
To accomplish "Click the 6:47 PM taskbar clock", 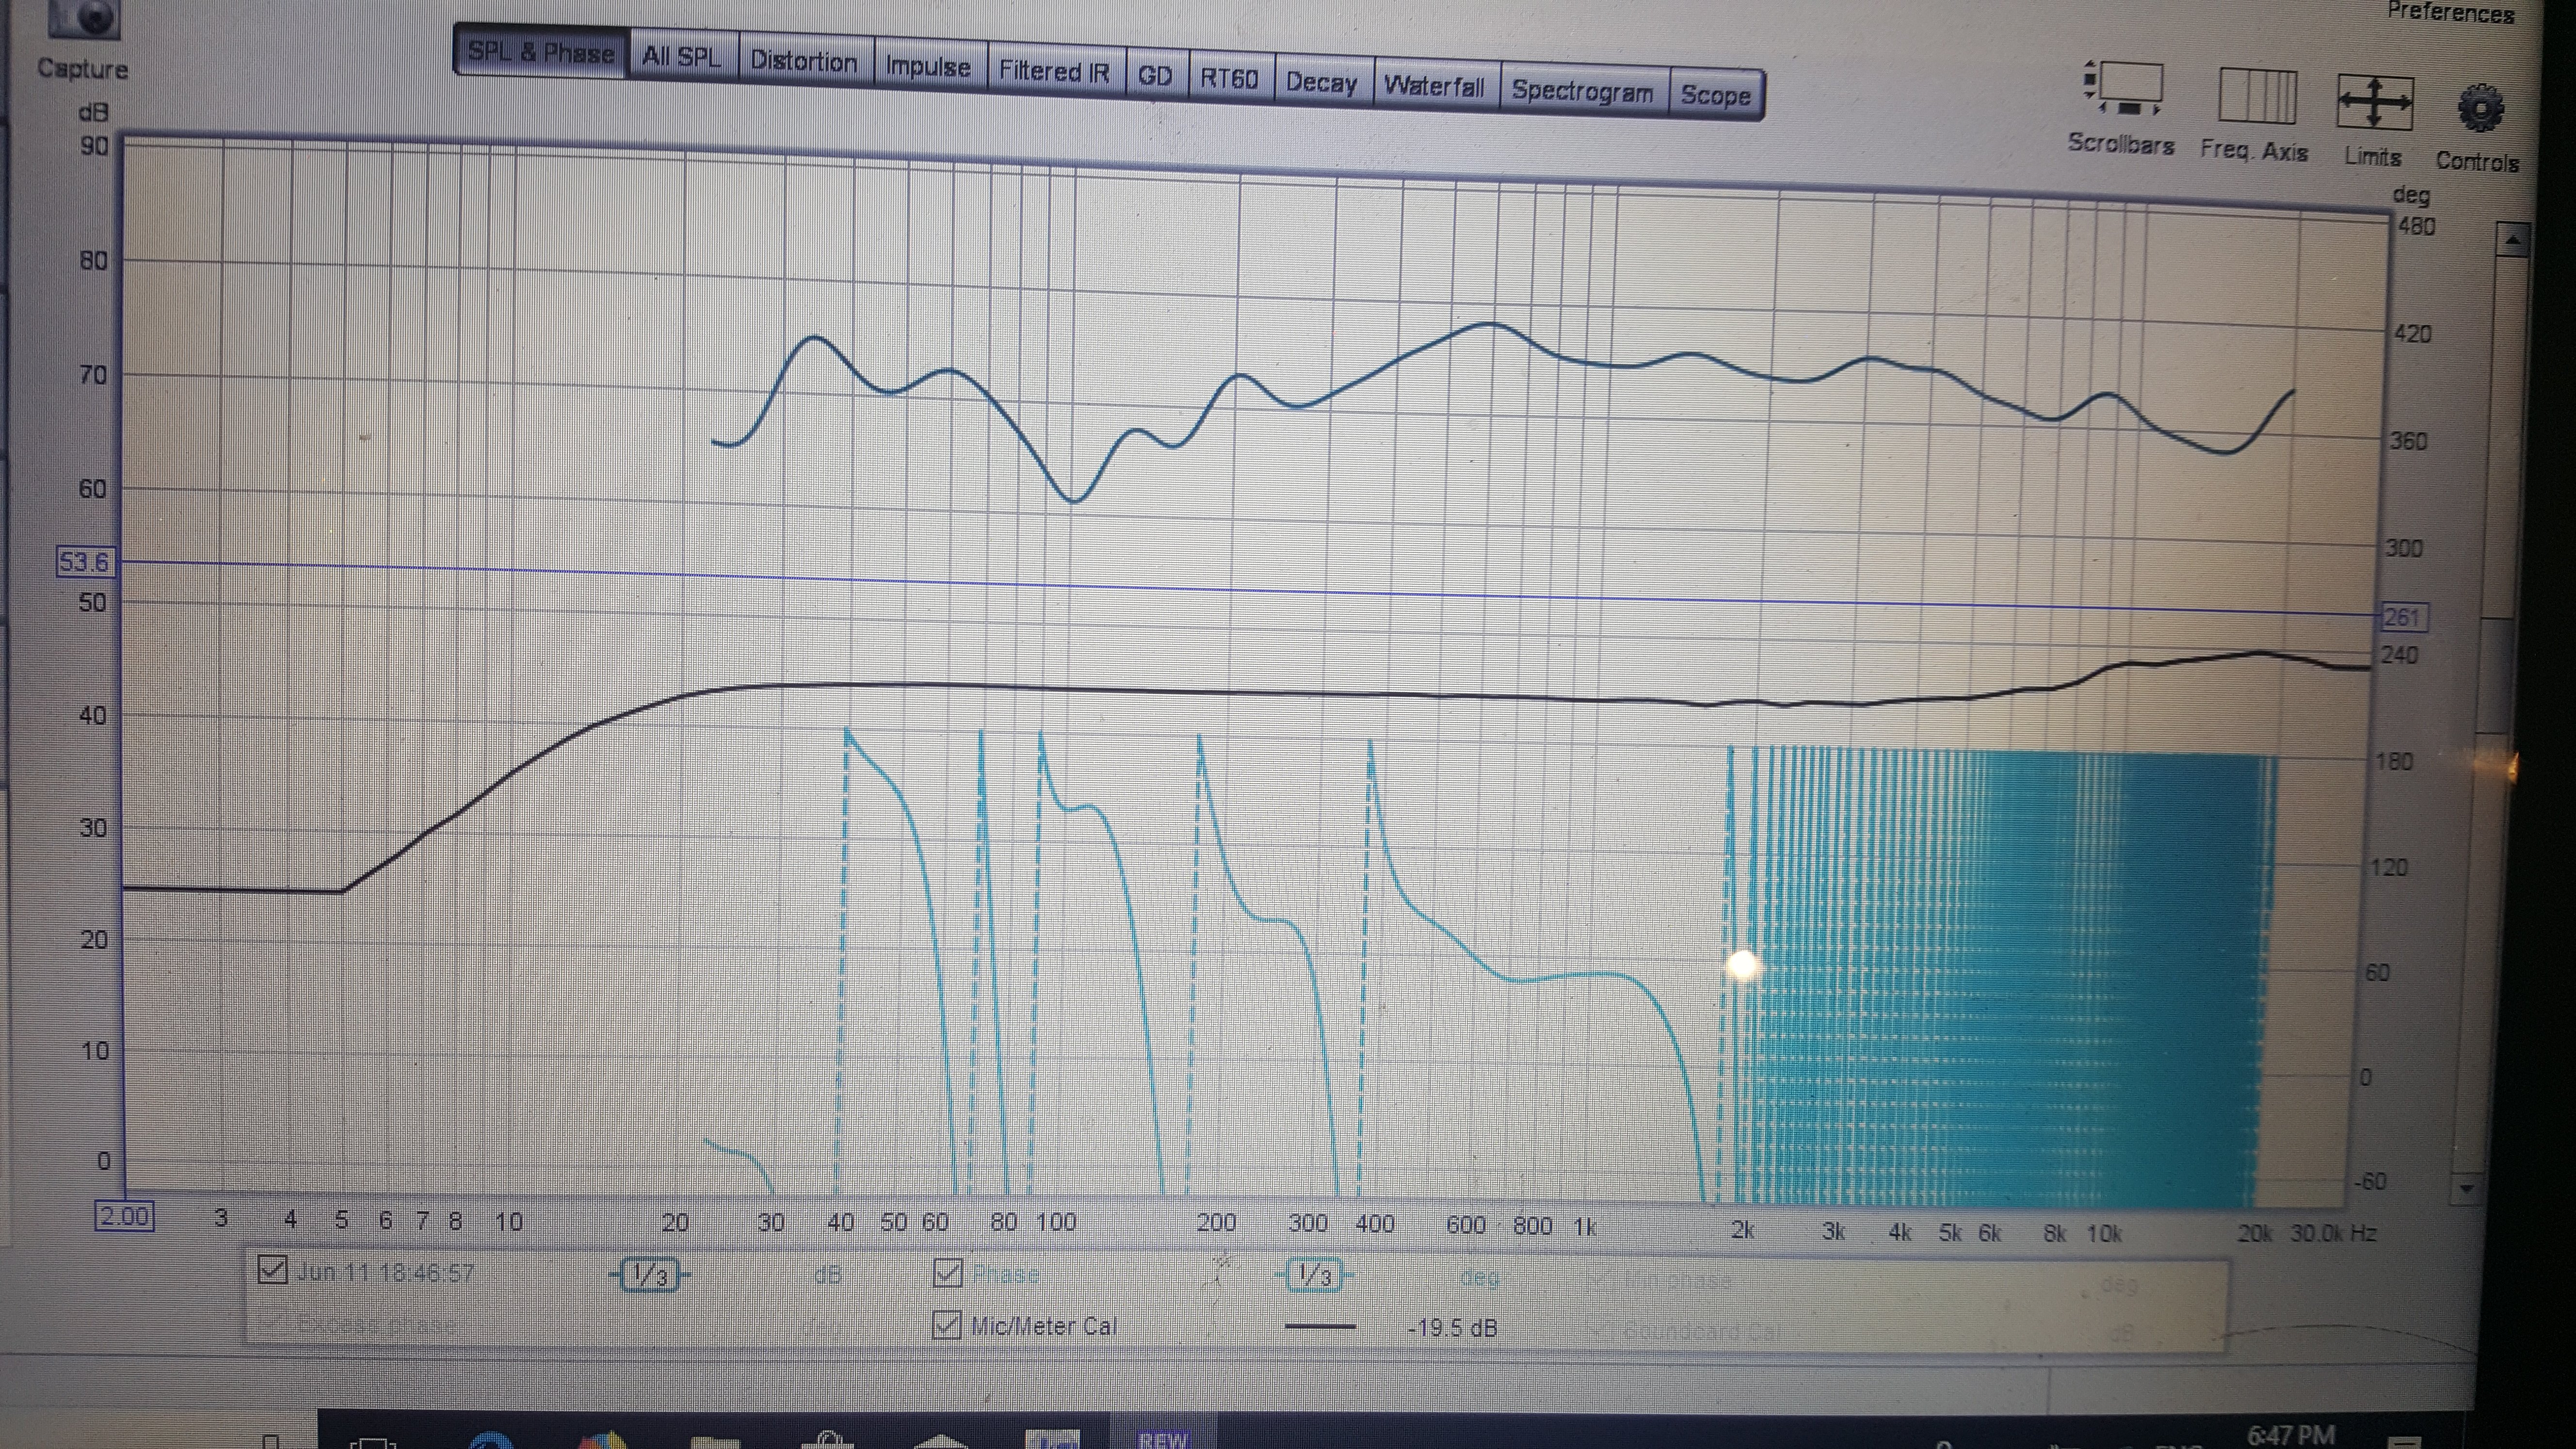I will point(2291,1436).
